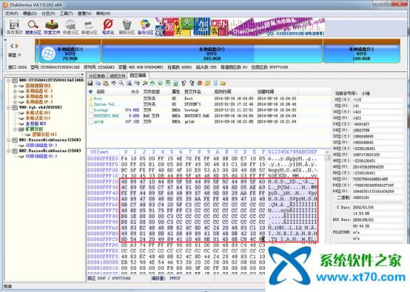
Task: Select the Boot folder in file list
Action: pos(192,98)
